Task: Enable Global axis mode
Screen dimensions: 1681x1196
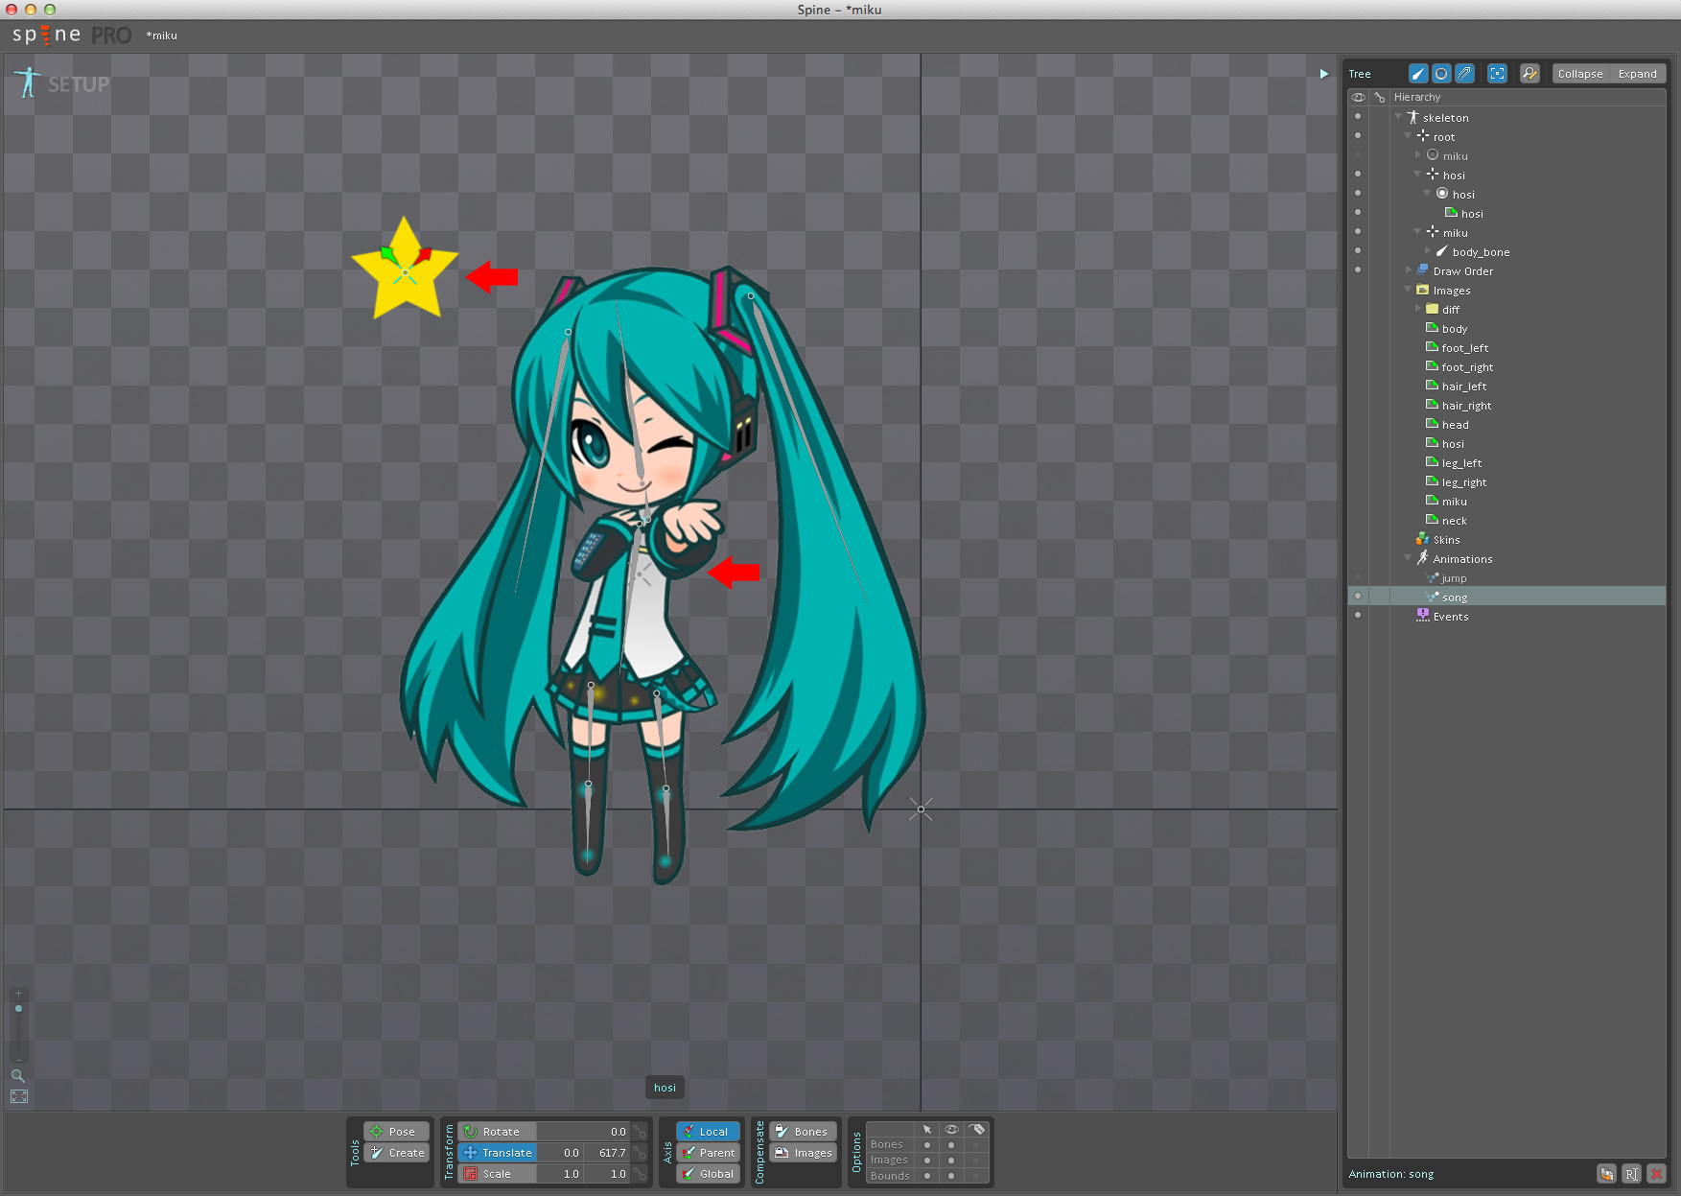Action: pyautogui.click(x=708, y=1174)
